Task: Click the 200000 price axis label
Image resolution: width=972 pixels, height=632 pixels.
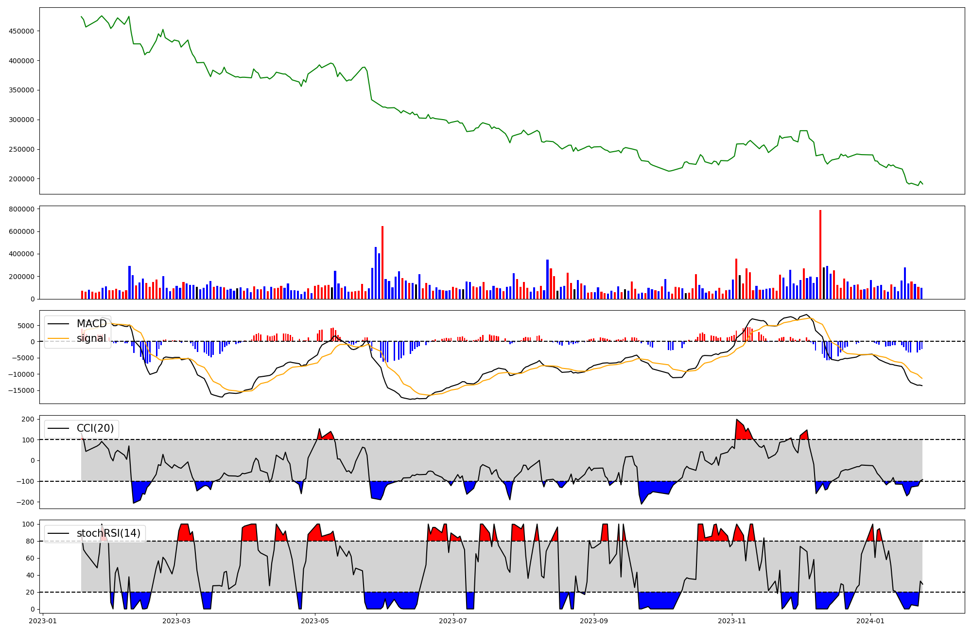Action: (x=21, y=179)
